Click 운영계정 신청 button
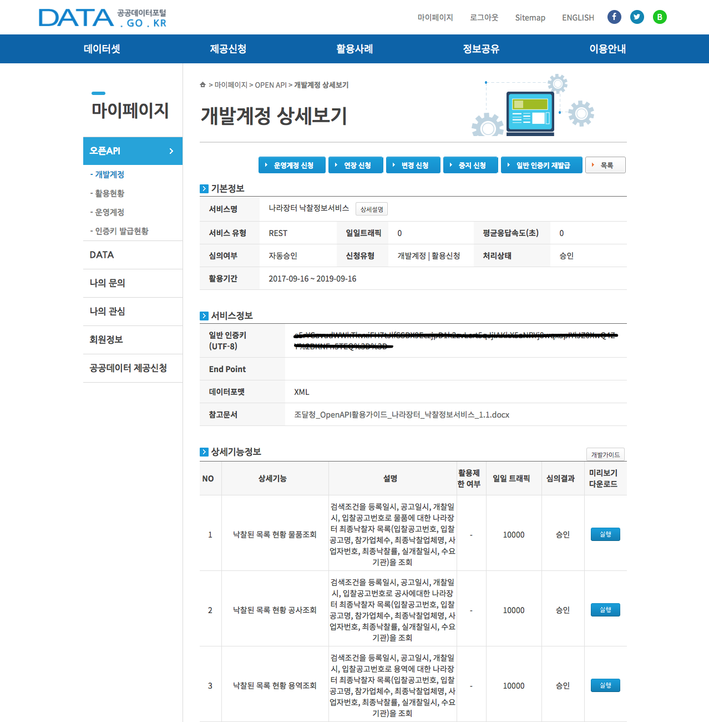 click(292, 165)
